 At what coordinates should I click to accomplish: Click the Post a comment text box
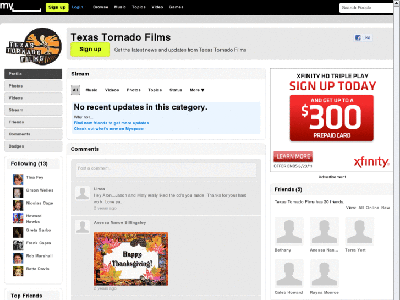[166, 170]
